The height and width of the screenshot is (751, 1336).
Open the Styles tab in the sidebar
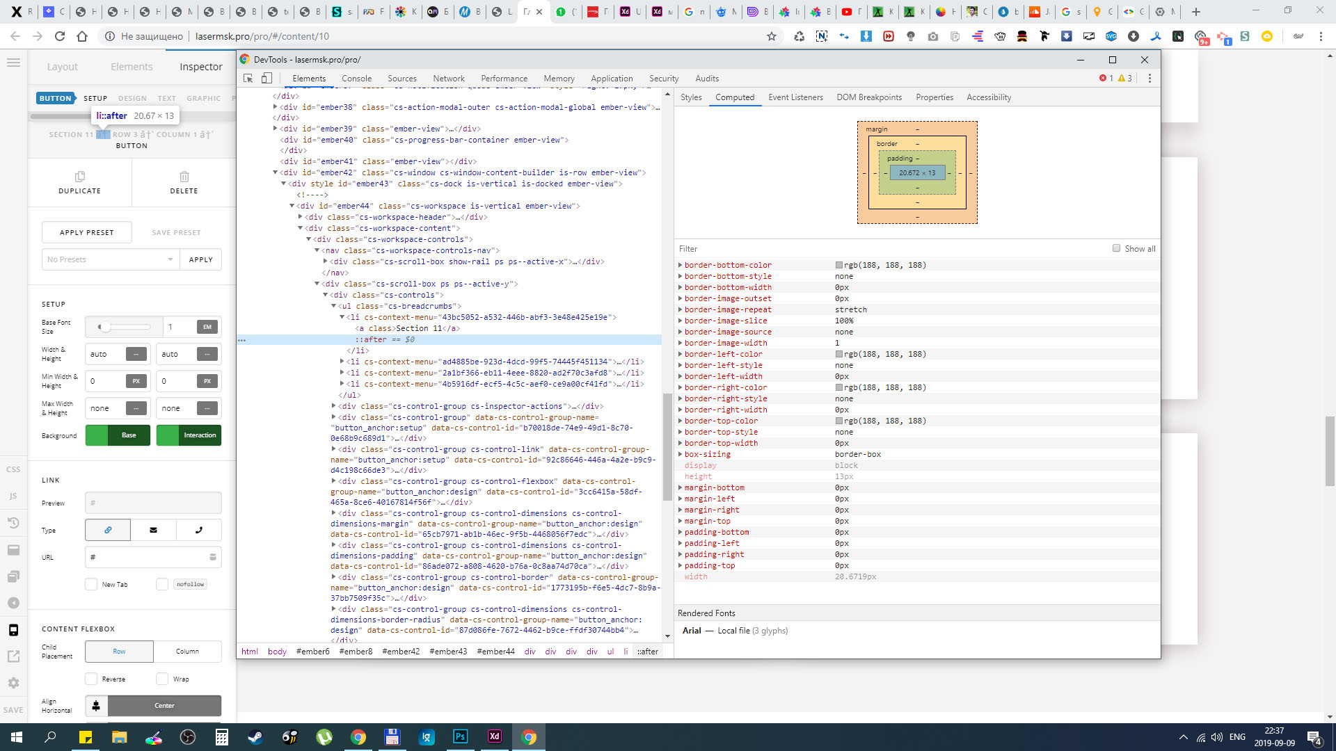[690, 97]
